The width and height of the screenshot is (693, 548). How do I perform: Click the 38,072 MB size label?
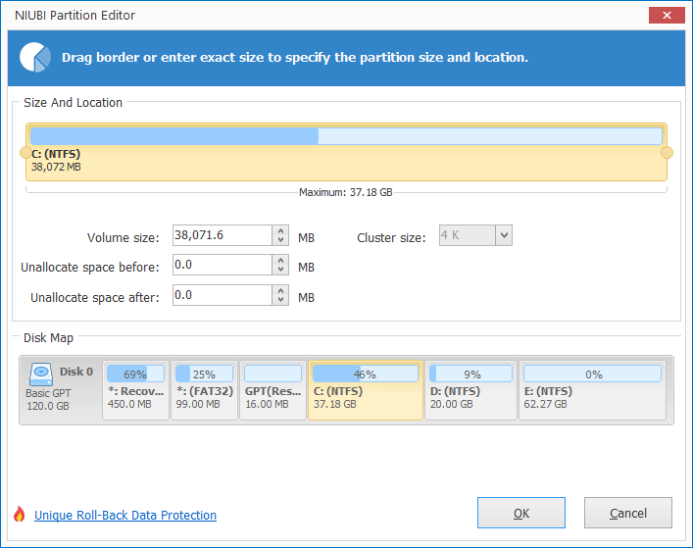click(x=56, y=167)
